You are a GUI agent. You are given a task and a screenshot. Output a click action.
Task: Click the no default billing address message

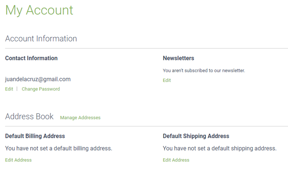(59, 148)
